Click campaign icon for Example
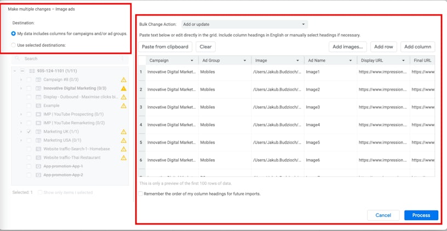Image resolution: width=447 pixels, height=231 pixels. pyautogui.click(x=38, y=105)
